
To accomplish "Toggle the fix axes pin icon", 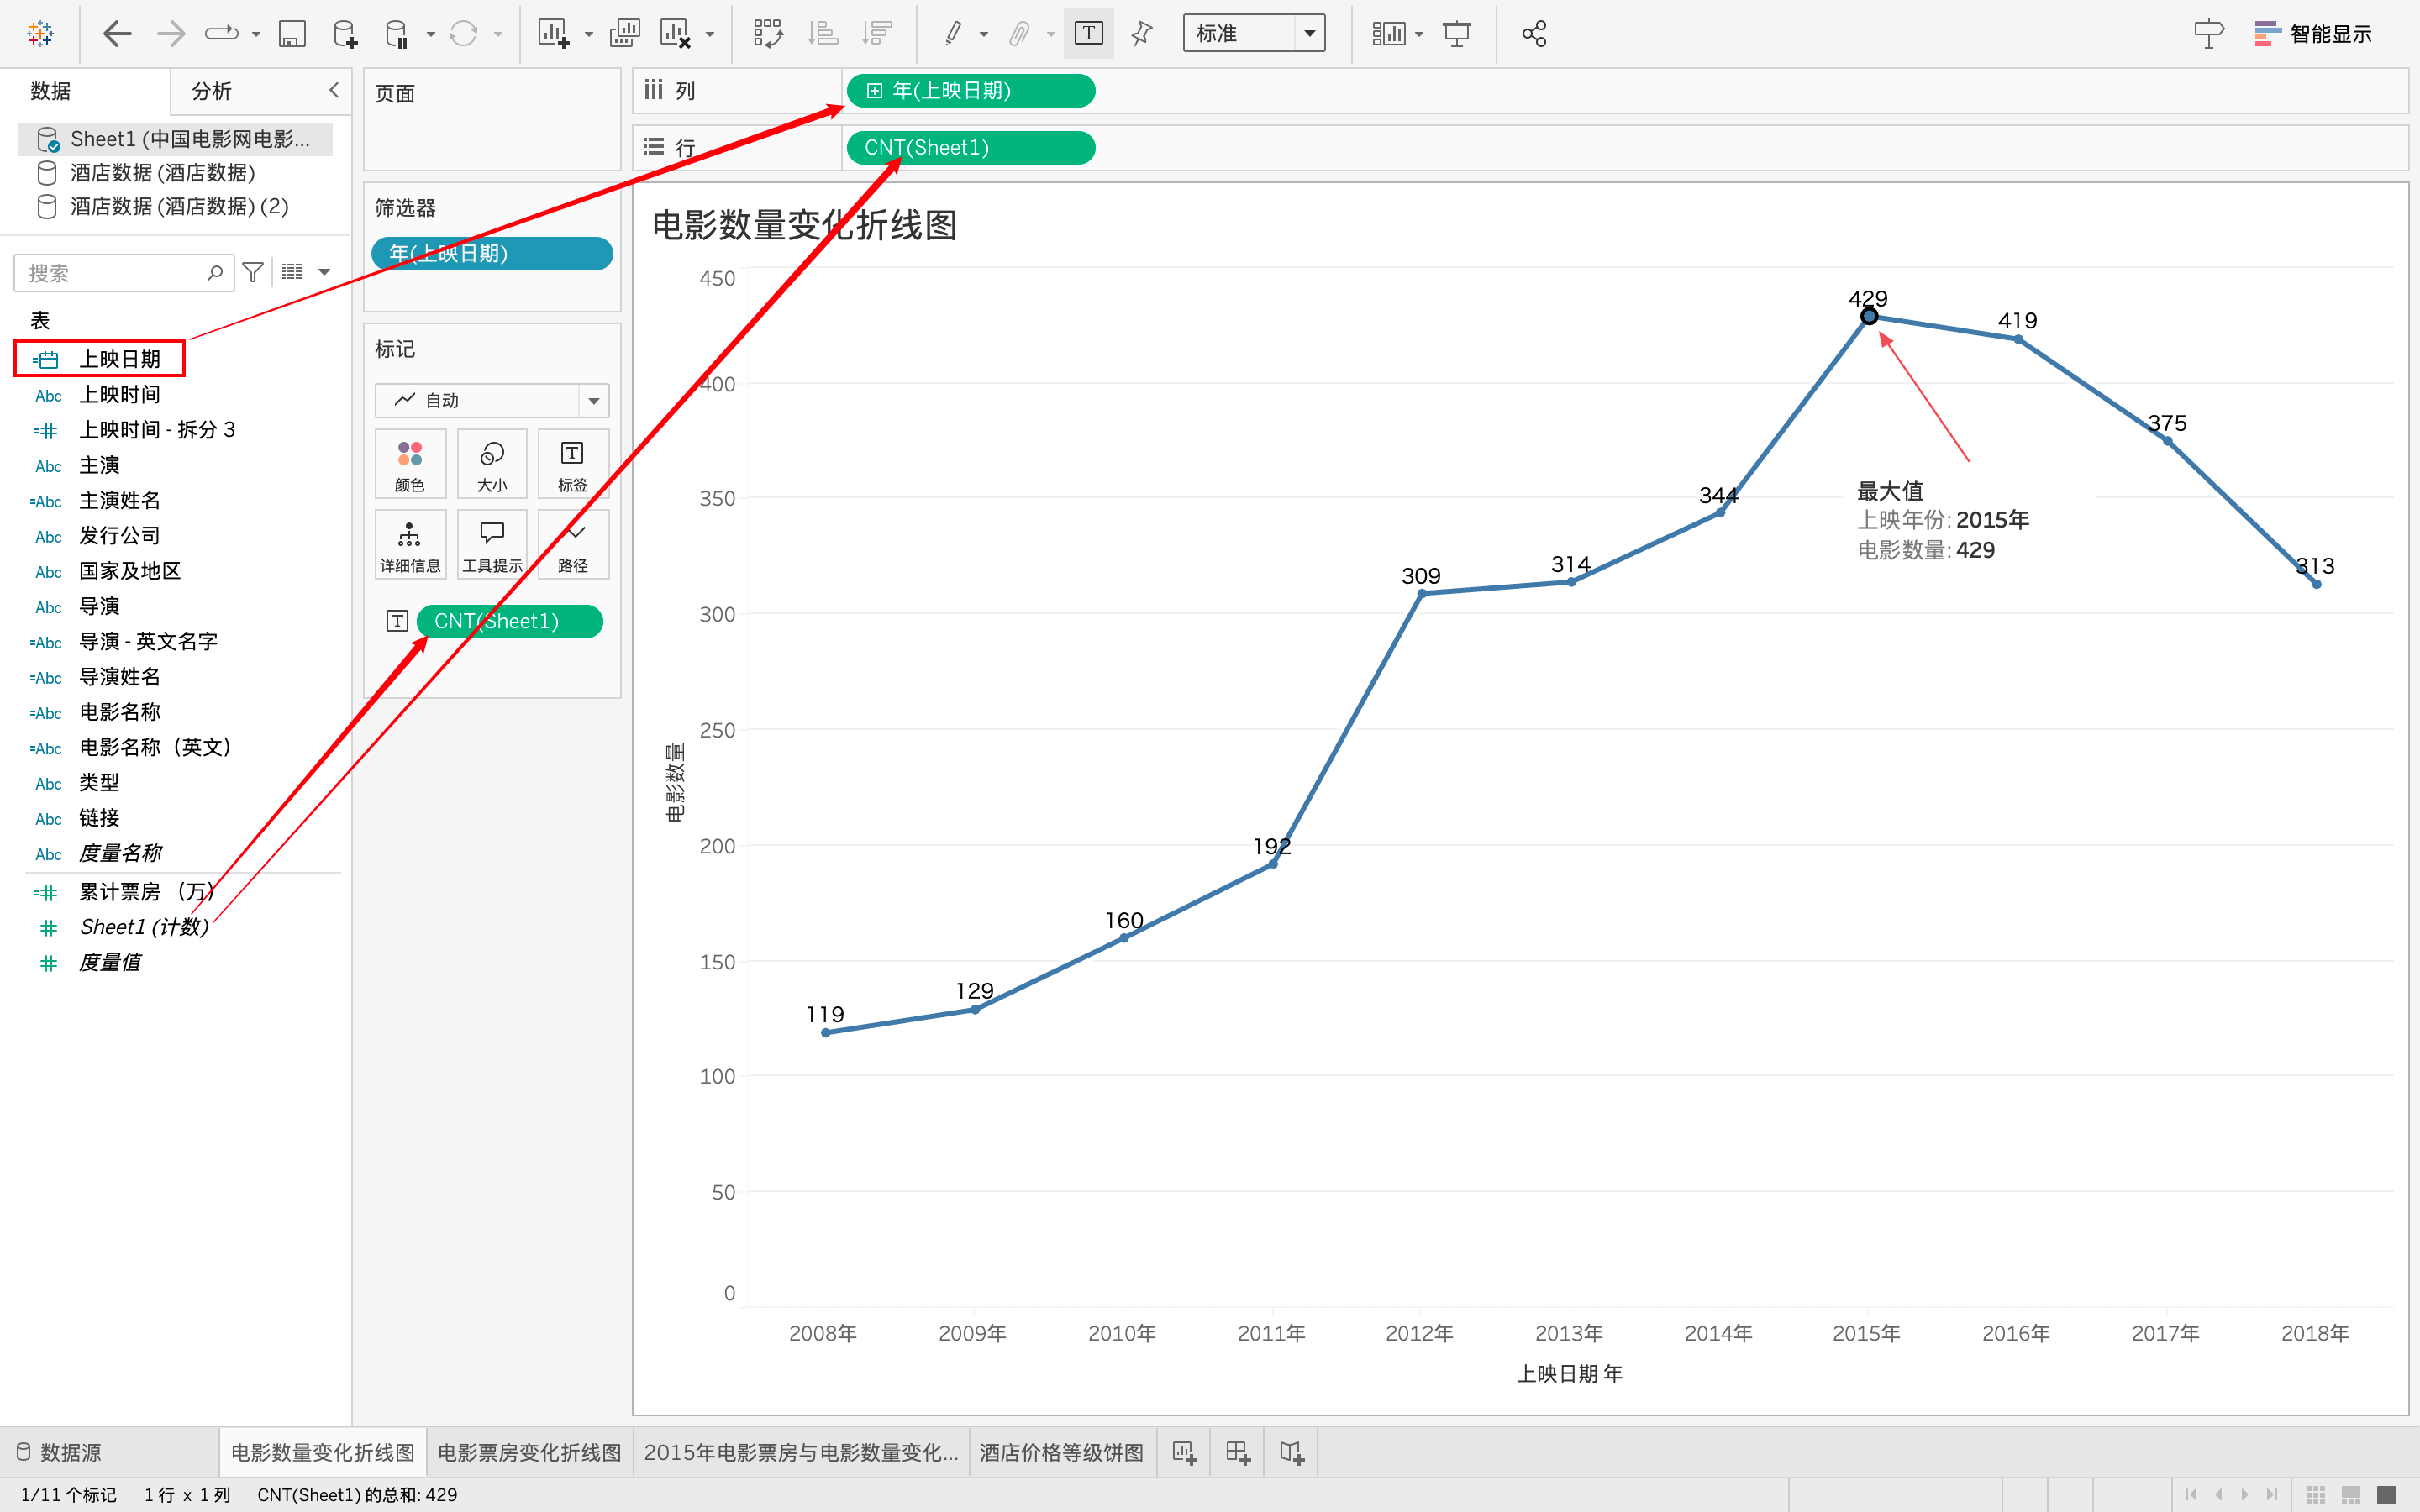I will tap(1141, 34).
